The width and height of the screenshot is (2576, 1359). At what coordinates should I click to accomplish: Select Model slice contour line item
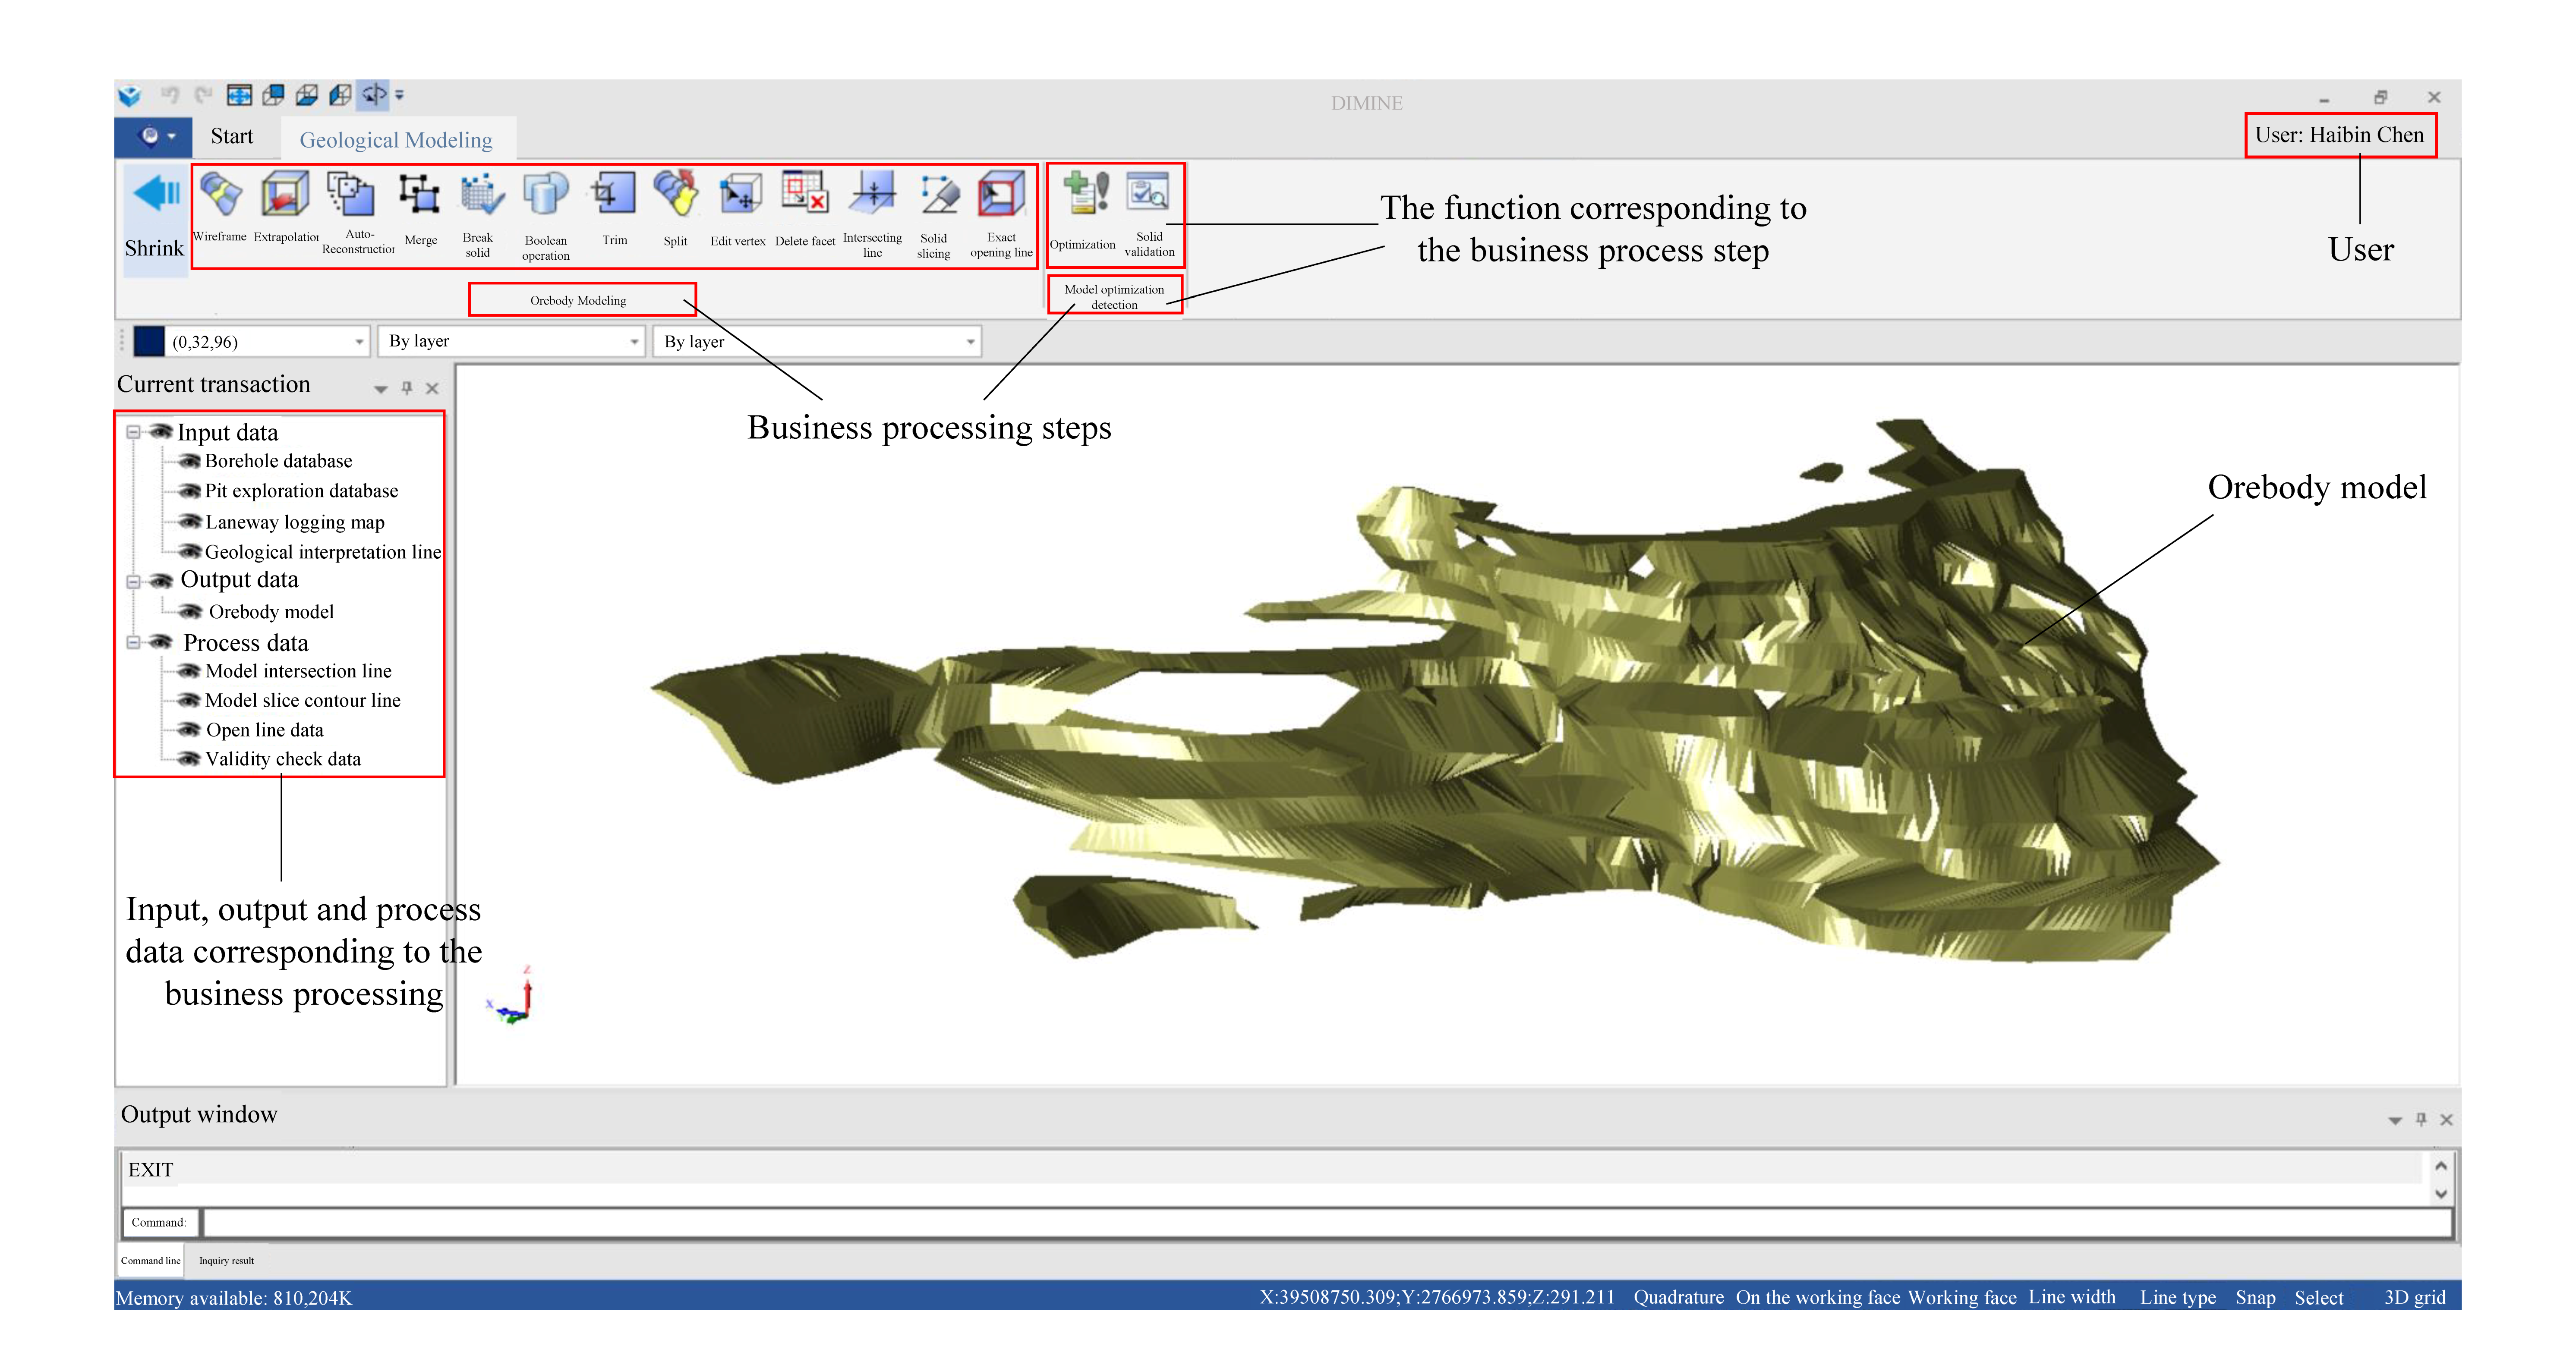pos(302,700)
